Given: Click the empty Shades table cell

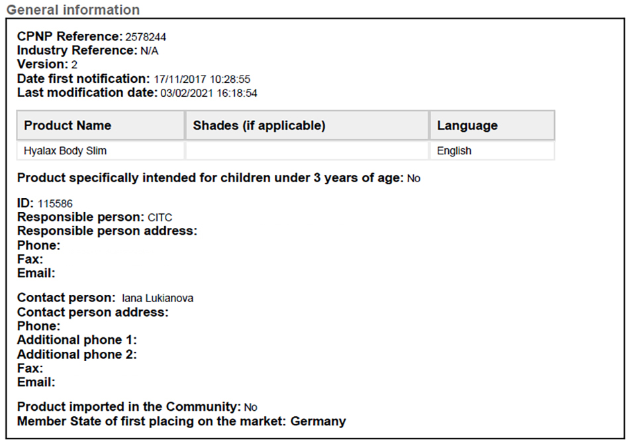Looking at the screenshot, I should 307,151.
